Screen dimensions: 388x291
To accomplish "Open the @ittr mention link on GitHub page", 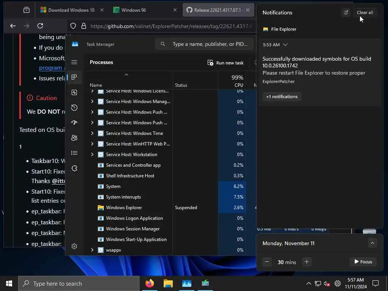I will click(x=58, y=181).
